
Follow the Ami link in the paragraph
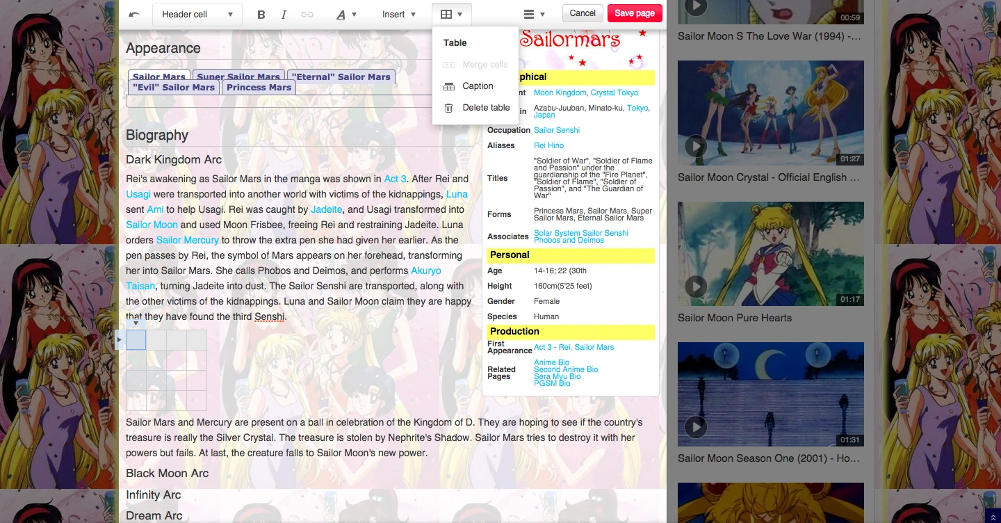point(155,209)
